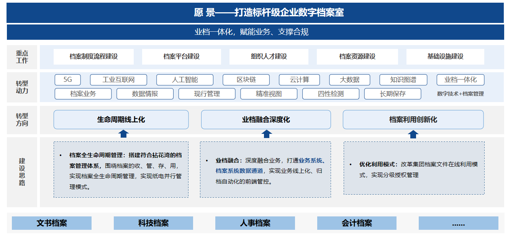This screenshot has height=234, width=508.
Task: Select the 工业互联网 tag
Action: (119, 80)
